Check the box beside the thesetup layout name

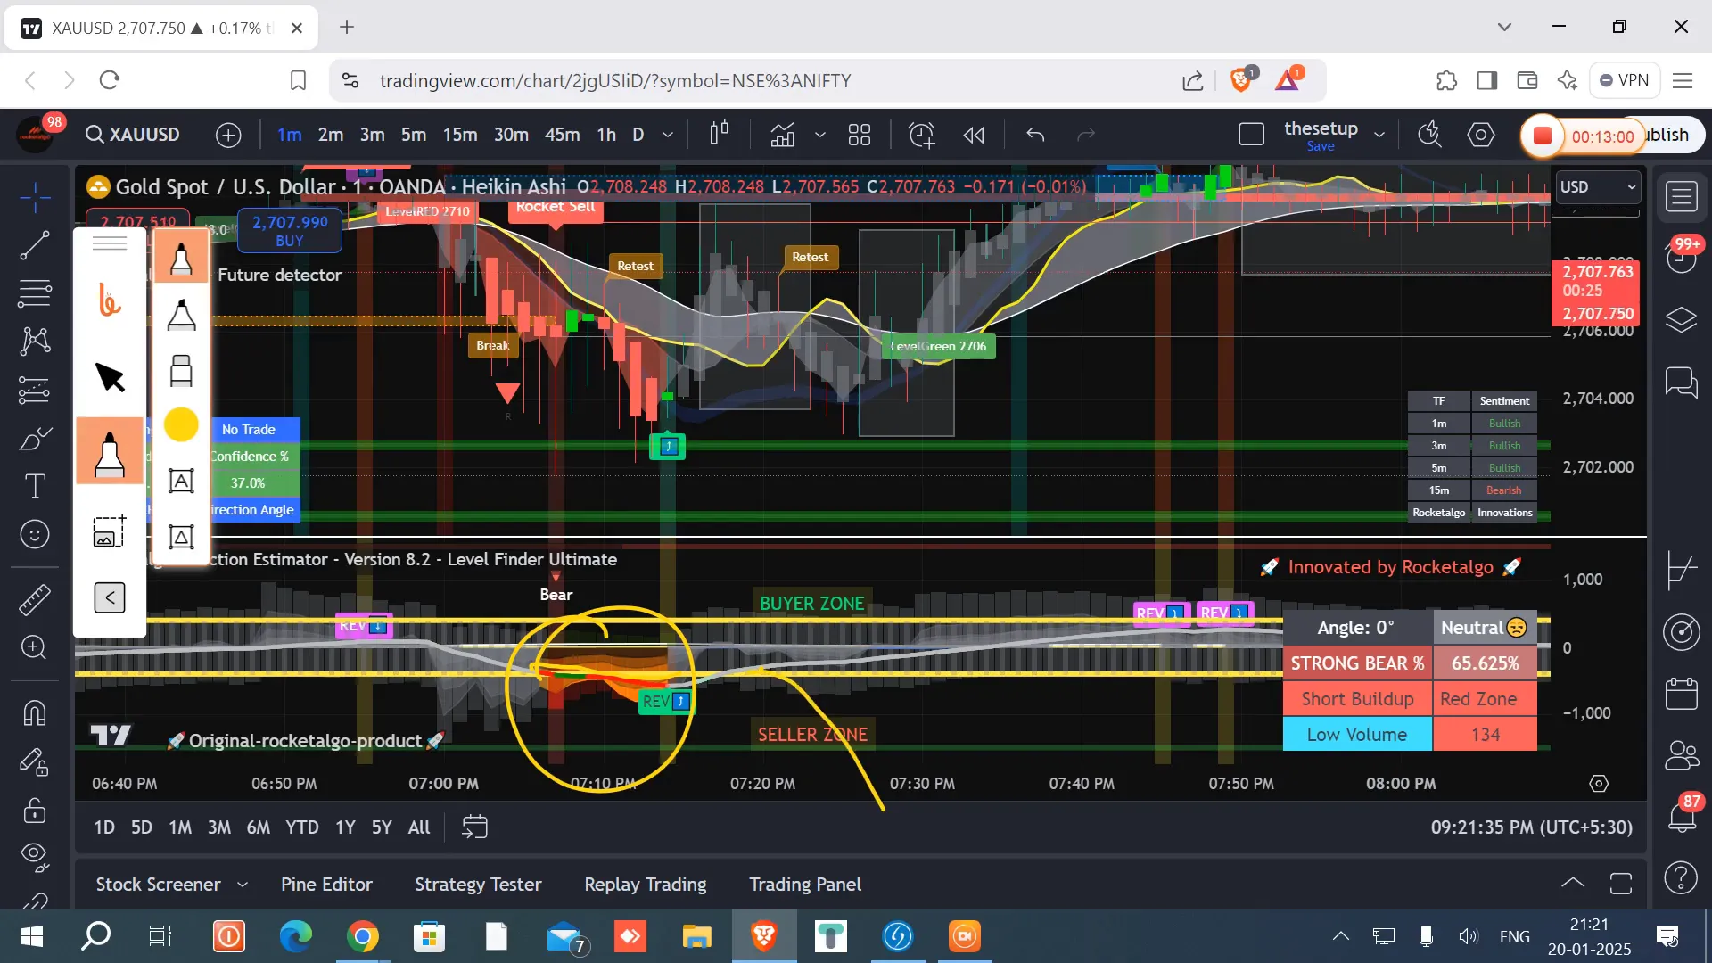1252,134
